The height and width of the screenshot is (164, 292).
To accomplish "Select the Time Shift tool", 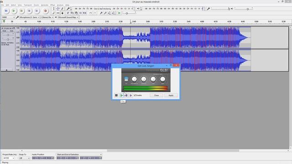I will pyautogui.click(x=58, y=13).
